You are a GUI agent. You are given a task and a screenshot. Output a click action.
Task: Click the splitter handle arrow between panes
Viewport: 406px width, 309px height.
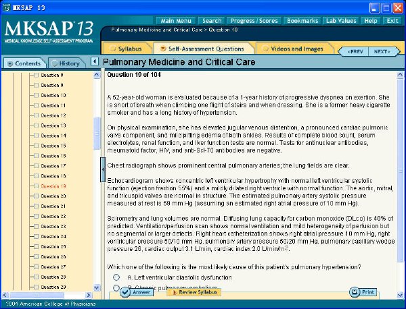(103, 169)
